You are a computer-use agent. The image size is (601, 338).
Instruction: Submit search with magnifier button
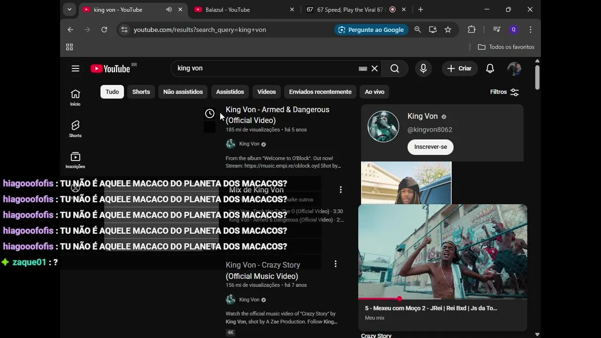point(395,69)
